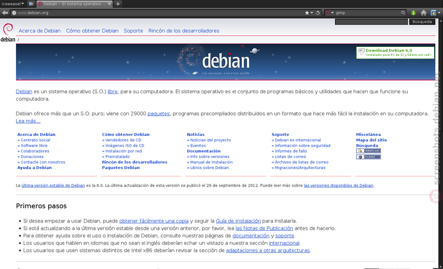Follow the 'paquetes' link
Viewport: 443px width, 269px height.
pyautogui.click(x=158, y=114)
